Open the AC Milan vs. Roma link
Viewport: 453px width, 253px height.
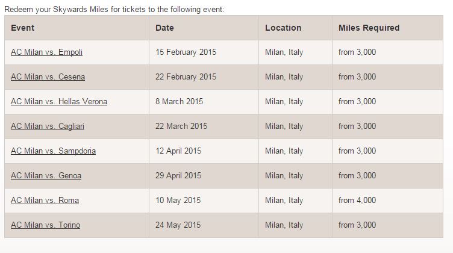pos(45,201)
